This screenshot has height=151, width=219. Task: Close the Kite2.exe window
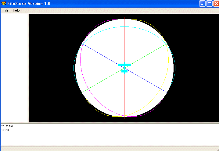216,3
